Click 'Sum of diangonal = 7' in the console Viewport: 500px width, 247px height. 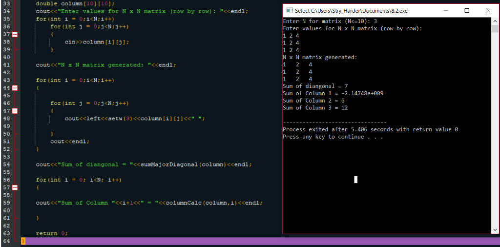coord(315,86)
